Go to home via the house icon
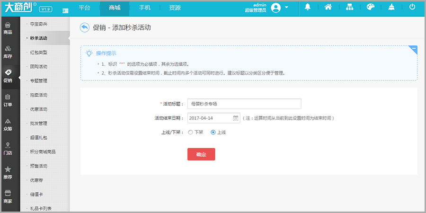The height and width of the screenshot is (213, 426). [x=328, y=7]
